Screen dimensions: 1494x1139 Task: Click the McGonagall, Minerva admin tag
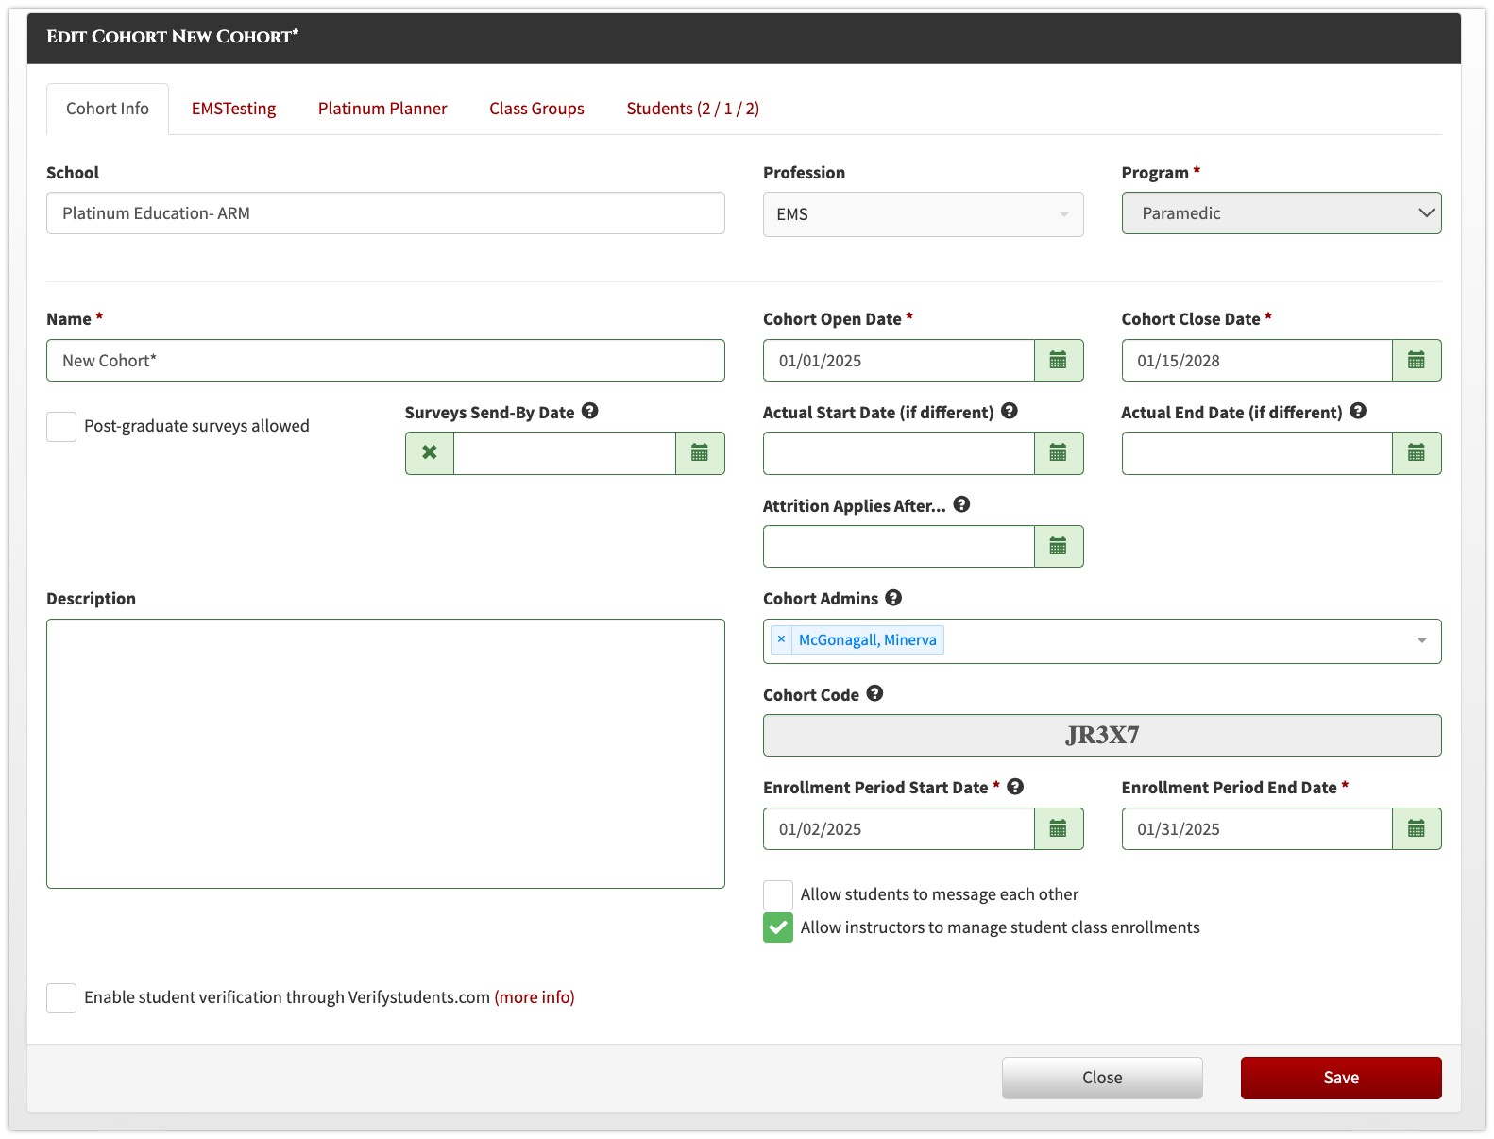[x=868, y=639]
